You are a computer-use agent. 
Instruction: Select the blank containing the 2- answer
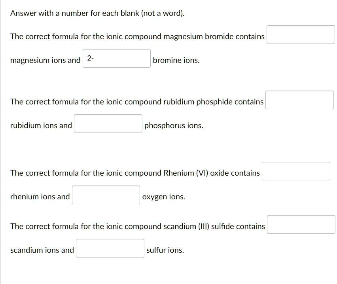coord(116,58)
